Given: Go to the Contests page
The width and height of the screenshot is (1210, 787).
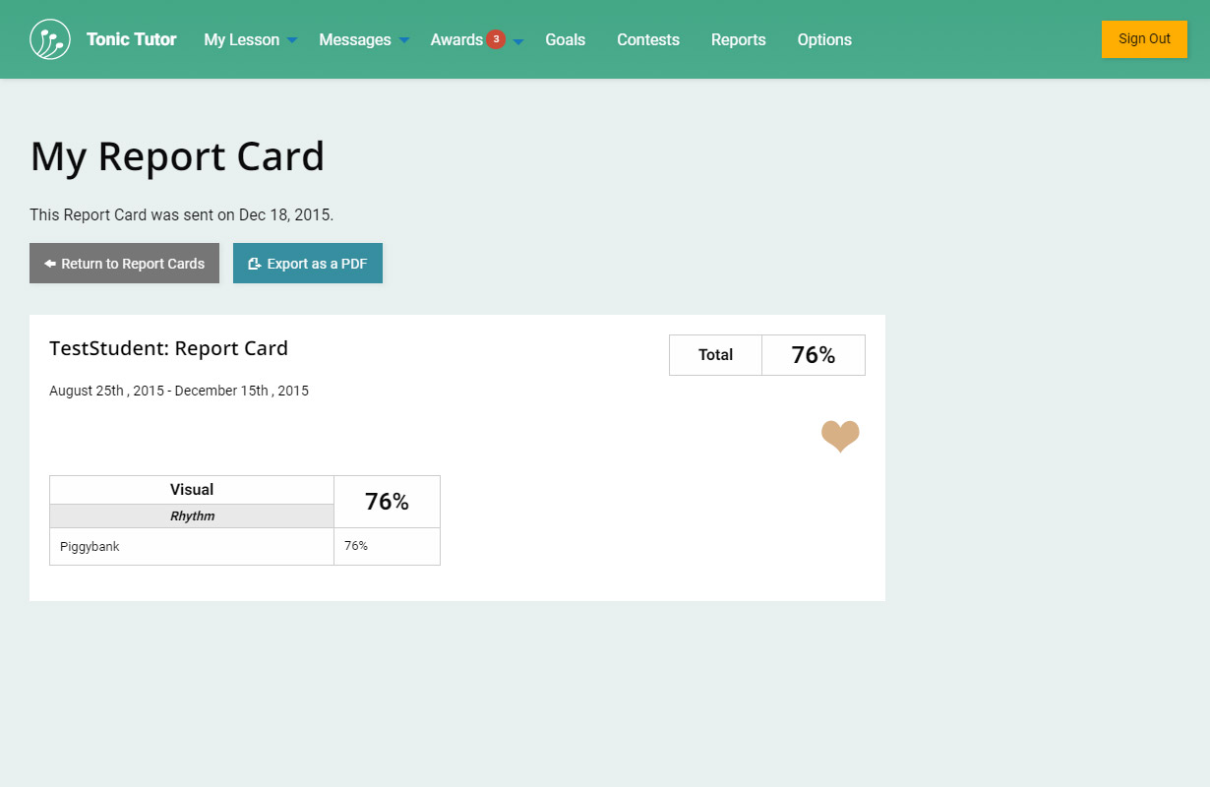Looking at the screenshot, I should (x=647, y=39).
